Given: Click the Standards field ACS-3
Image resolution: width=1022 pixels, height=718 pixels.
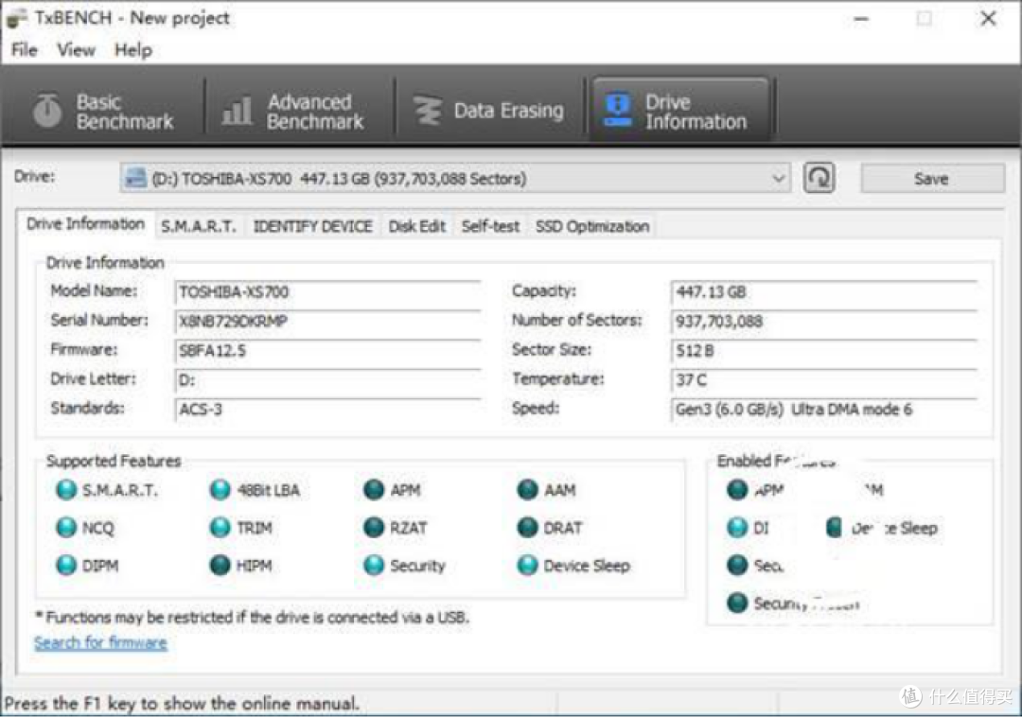Looking at the screenshot, I should click(x=327, y=410).
